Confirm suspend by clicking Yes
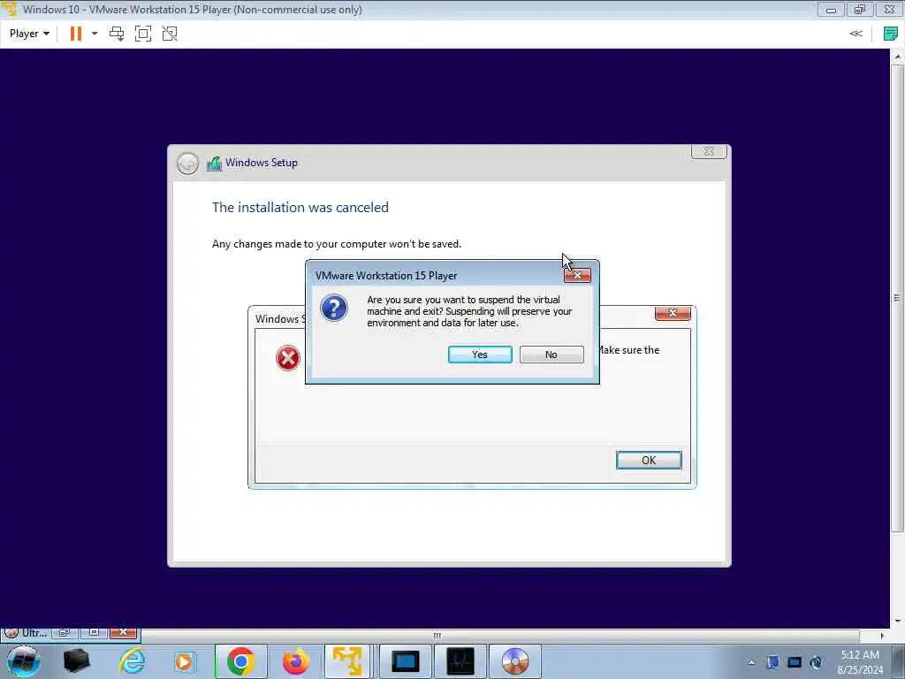This screenshot has width=905, height=679. pyautogui.click(x=480, y=355)
